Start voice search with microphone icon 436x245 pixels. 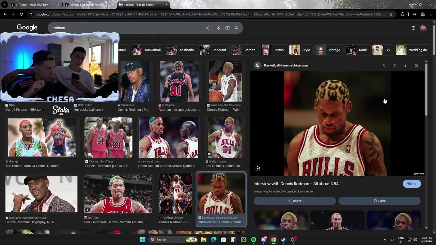[218, 28]
